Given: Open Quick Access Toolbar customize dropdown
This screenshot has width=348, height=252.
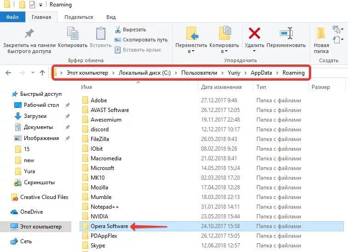Looking at the screenshot, I should [41, 5].
